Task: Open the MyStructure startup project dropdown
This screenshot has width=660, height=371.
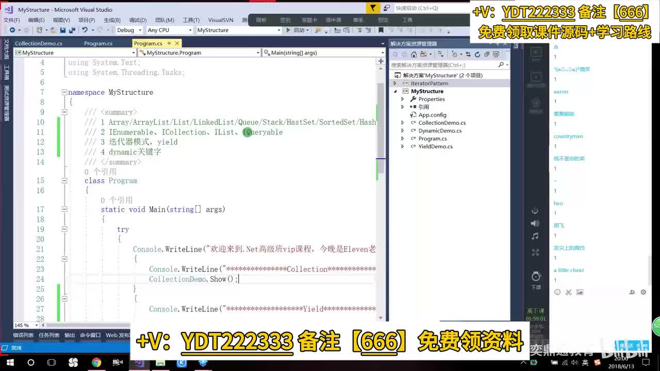Action: [239, 30]
